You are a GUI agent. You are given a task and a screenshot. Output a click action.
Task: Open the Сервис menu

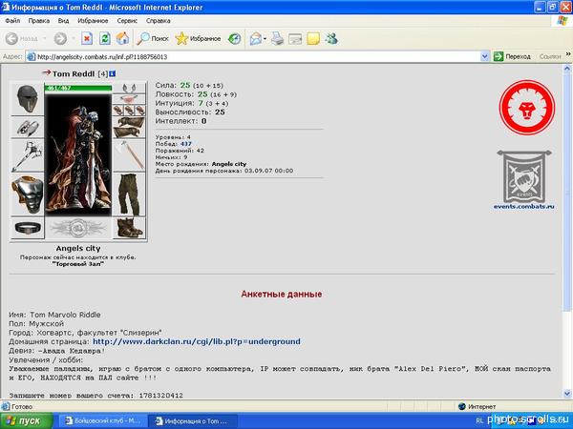pos(127,21)
